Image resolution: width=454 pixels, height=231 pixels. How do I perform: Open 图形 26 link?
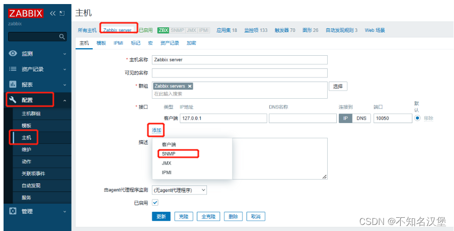(x=310, y=30)
